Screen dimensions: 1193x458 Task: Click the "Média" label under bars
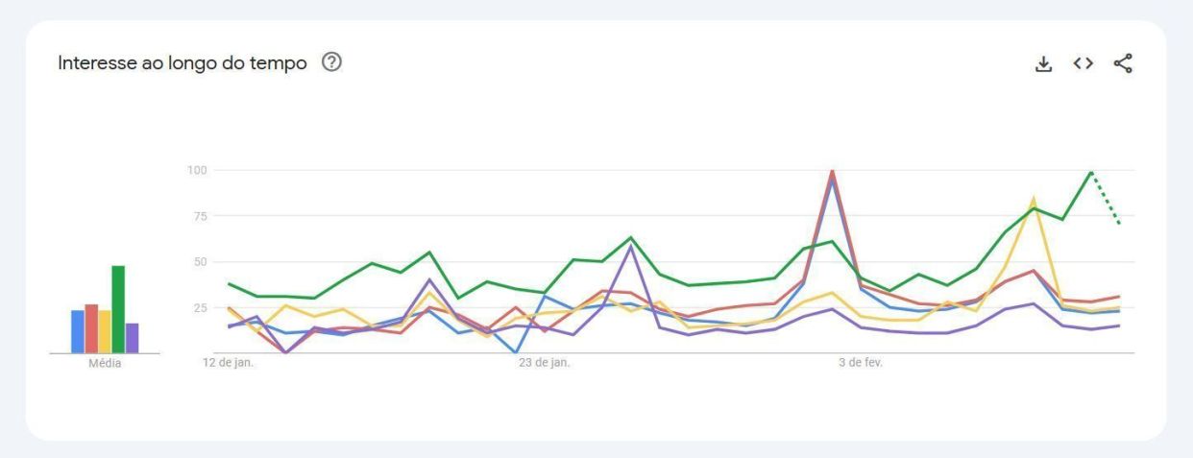tap(105, 364)
